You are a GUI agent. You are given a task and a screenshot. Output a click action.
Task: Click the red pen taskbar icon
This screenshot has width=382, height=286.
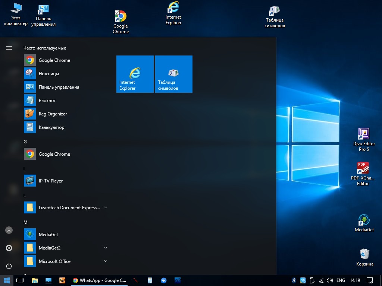click(x=136, y=280)
